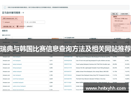The image size is (131, 95).
Task: Open the ASIN link in the hiking backpack row
Action: [x=68, y=68]
